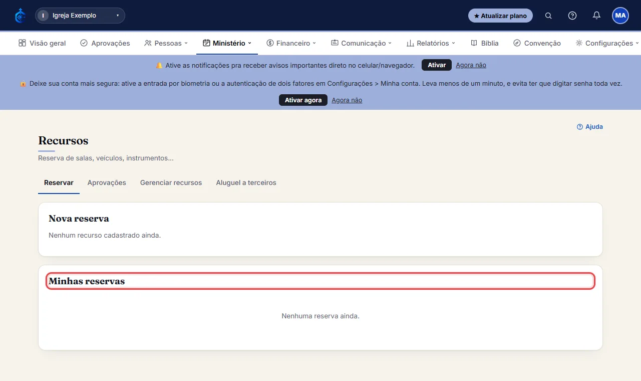Switch to the Aluguel a terceiros tab
The image size is (641, 381).
246,183
